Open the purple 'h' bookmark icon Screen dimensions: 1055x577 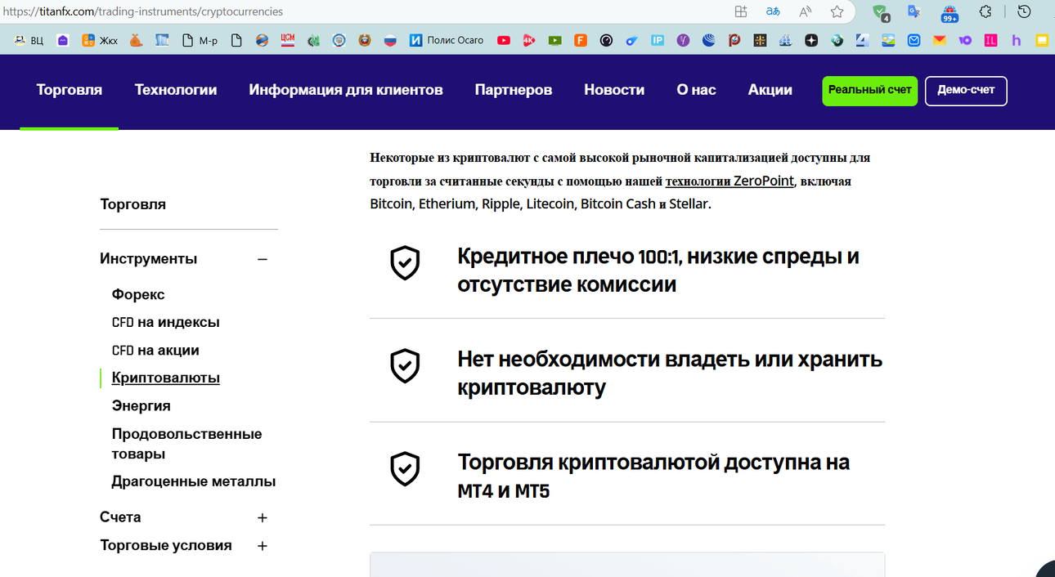pyautogui.click(x=1017, y=40)
